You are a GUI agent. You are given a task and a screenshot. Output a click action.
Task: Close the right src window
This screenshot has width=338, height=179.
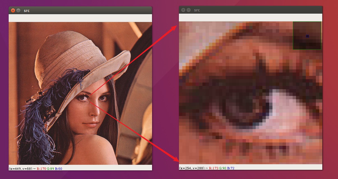[x=183, y=10]
